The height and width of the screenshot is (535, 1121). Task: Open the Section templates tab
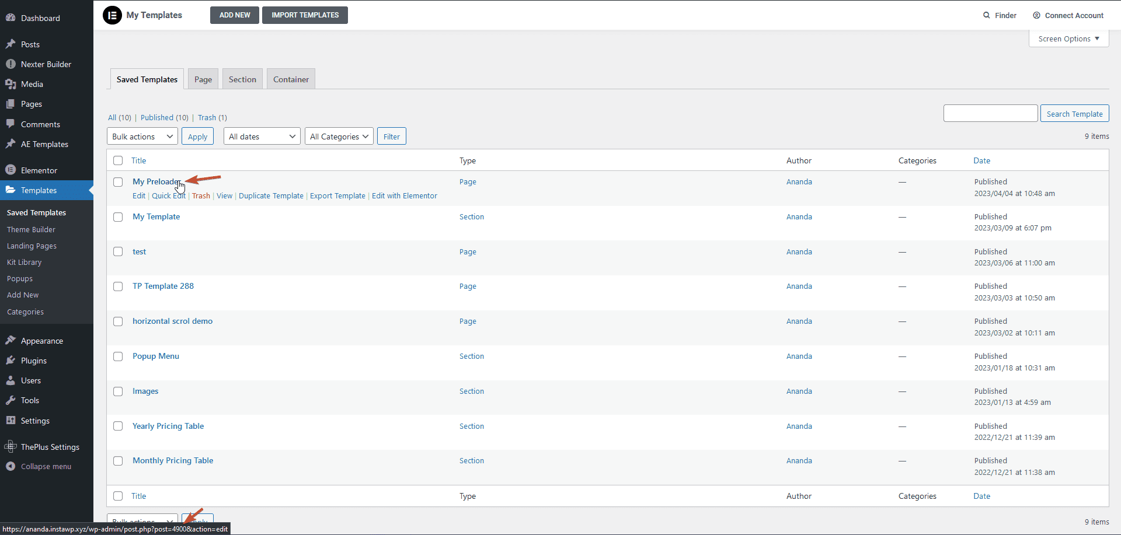click(x=242, y=79)
